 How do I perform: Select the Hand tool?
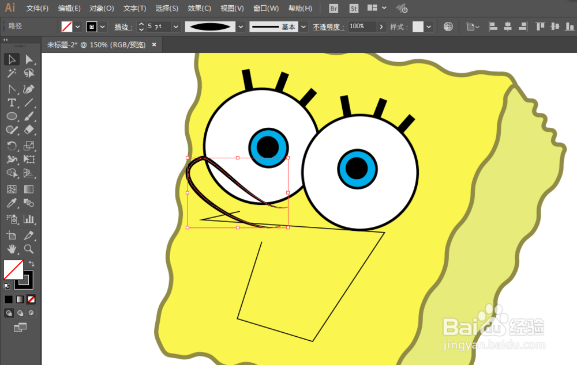pyautogui.click(x=12, y=249)
